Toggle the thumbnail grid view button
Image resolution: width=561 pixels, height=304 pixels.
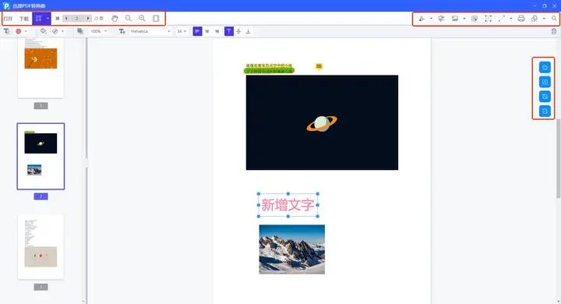click(x=39, y=18)
